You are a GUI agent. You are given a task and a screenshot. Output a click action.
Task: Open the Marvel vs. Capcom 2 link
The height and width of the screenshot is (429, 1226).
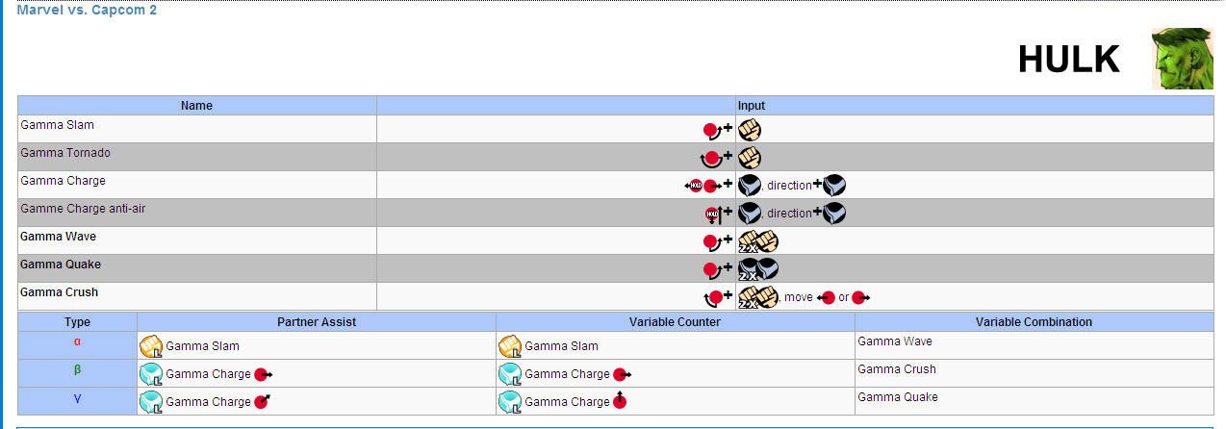87,10
